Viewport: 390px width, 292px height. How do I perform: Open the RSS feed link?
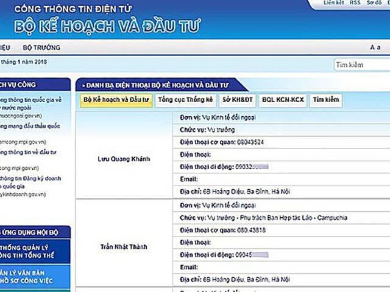click(355, 3)
